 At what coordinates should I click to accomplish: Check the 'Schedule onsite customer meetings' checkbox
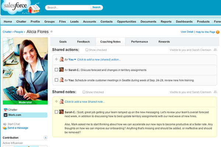(x=56, y=80)
